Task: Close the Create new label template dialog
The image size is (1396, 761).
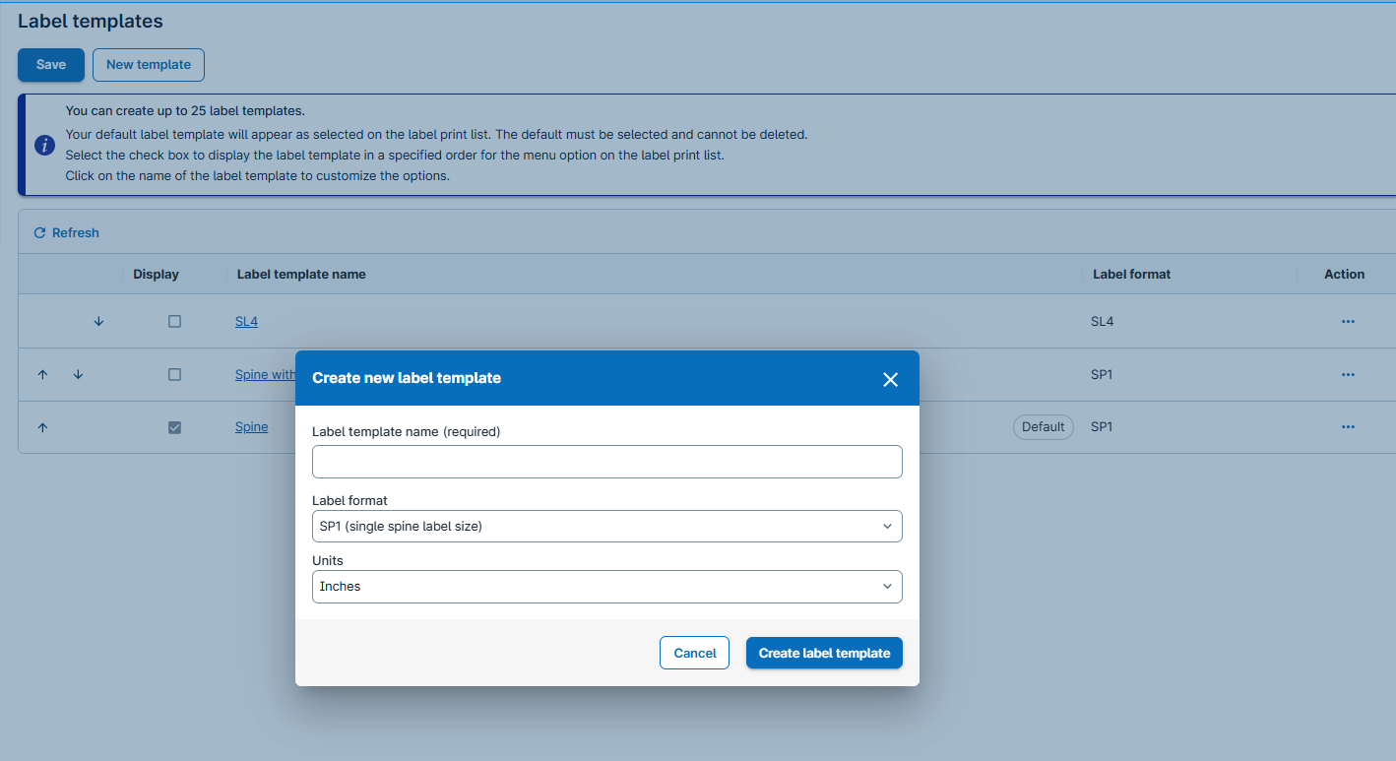Action: (x=890, y=379)
